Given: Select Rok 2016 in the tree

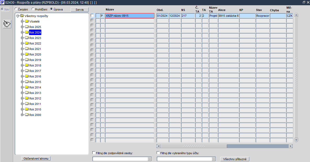Looking at the screenshot, I should (35, 76).
